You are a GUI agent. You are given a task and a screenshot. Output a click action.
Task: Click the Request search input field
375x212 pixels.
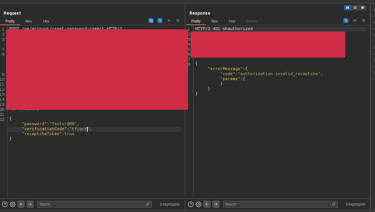coord(91,204)
